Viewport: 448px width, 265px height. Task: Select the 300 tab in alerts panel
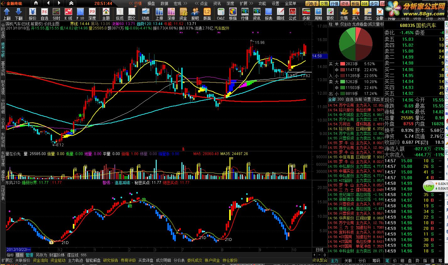pos(340,99)
